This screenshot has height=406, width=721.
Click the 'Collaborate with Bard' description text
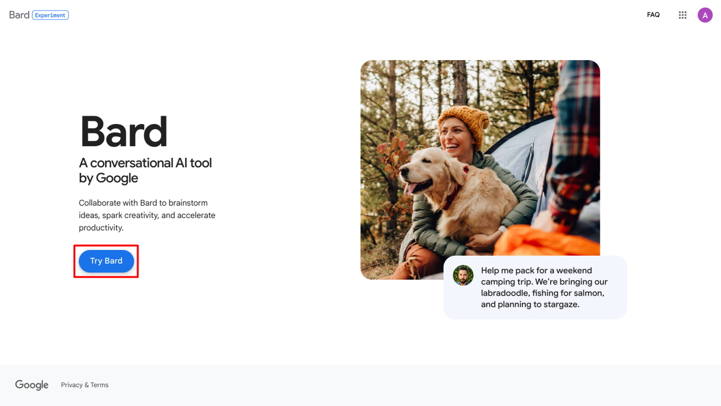(x=147, y=215)
